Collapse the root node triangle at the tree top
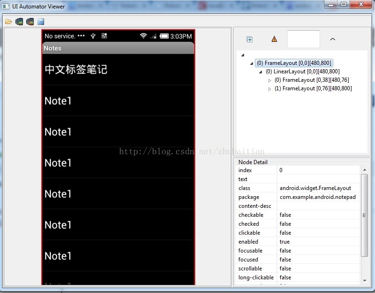The height and width of the screenshot is (293, 375). [x=243, y=55]
